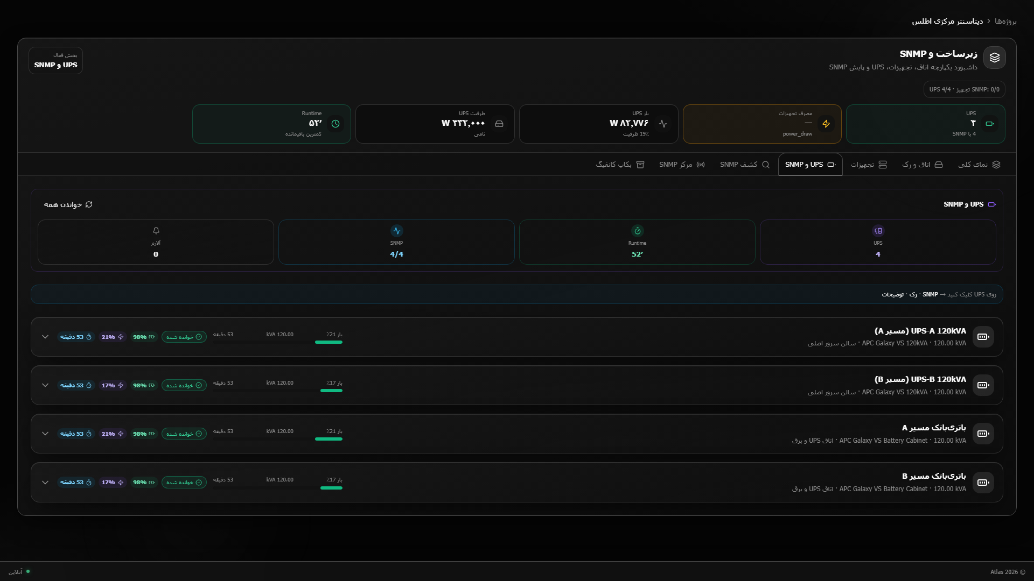The height and width of the screenshot is (581, 1034).
Task: Expand the UPS-A 120kVA row chevron
Action: pos(45,337)
